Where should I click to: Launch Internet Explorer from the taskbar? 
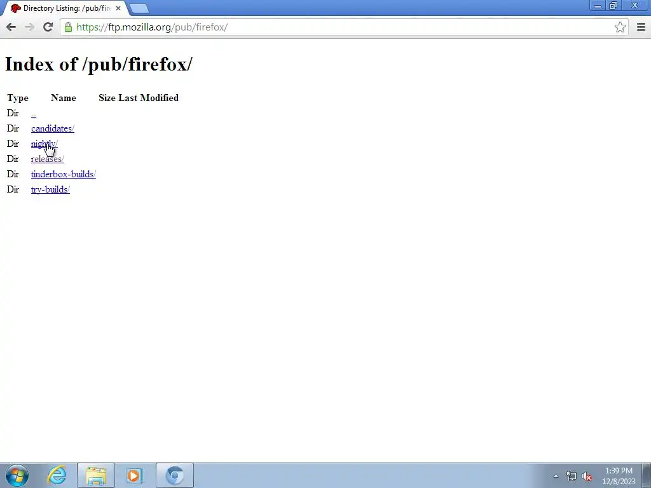(x=57, y=475)
